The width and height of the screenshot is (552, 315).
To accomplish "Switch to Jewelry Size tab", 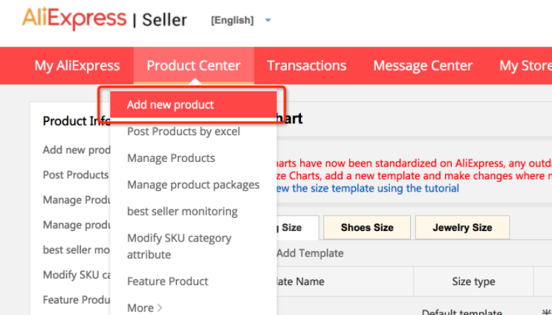I will pos(462,227).
